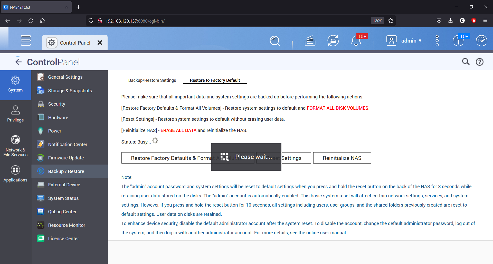The image size is (493, 264).
Task: Click the address bar URL
Action: coord(135,21)
